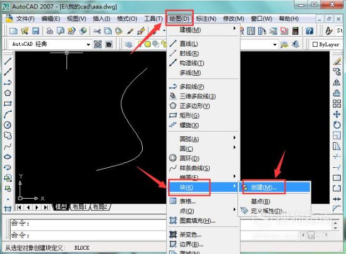Expand the 圆弧(A) submenu

pos(204,139)
